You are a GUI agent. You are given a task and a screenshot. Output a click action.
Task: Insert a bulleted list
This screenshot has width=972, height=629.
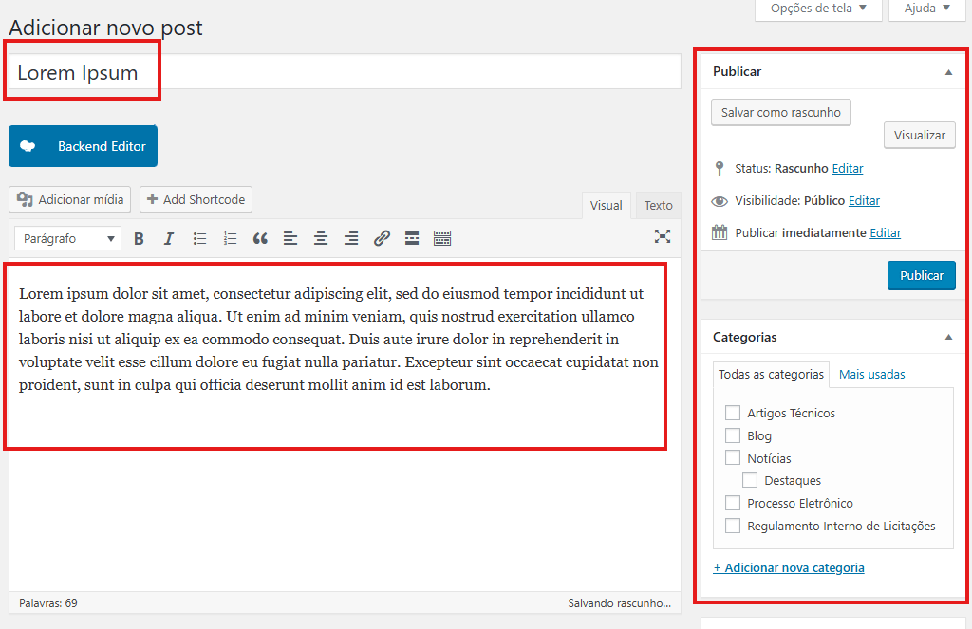click(x=199, y=238)
